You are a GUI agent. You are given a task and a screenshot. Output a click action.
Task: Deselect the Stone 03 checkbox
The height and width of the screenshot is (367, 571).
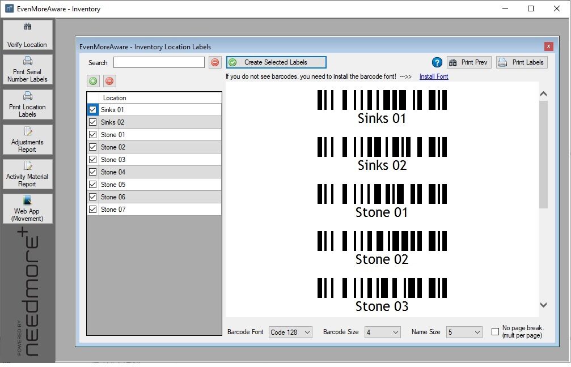[93, 160]
